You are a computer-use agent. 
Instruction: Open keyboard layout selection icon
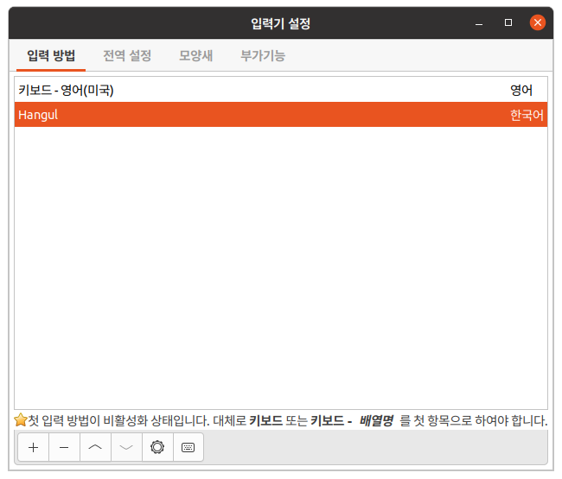click(188, 447)
